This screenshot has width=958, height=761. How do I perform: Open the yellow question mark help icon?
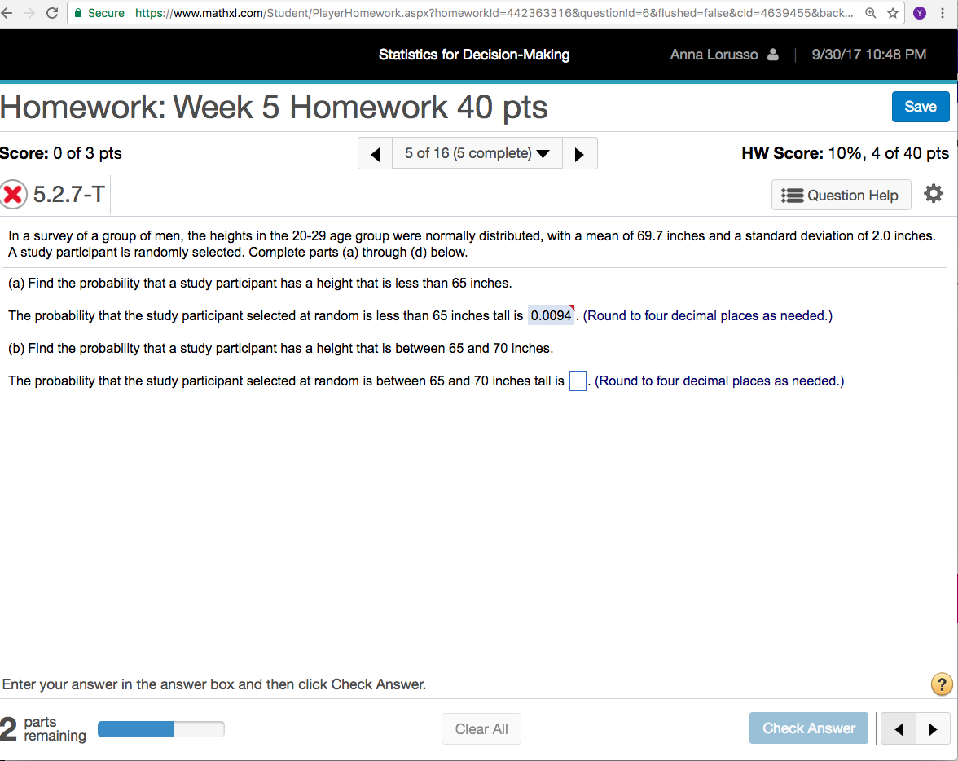click(x=942, y=684)
